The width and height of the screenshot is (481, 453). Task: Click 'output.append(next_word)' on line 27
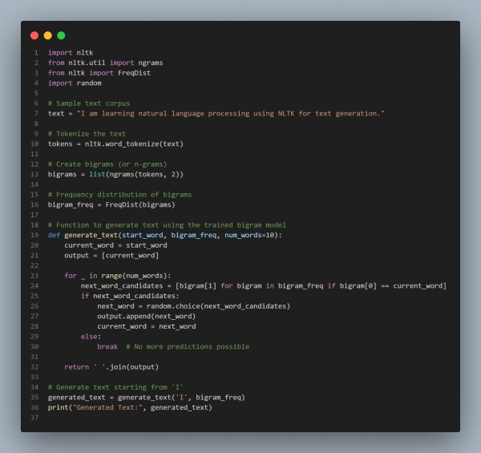tap(147, 316)
